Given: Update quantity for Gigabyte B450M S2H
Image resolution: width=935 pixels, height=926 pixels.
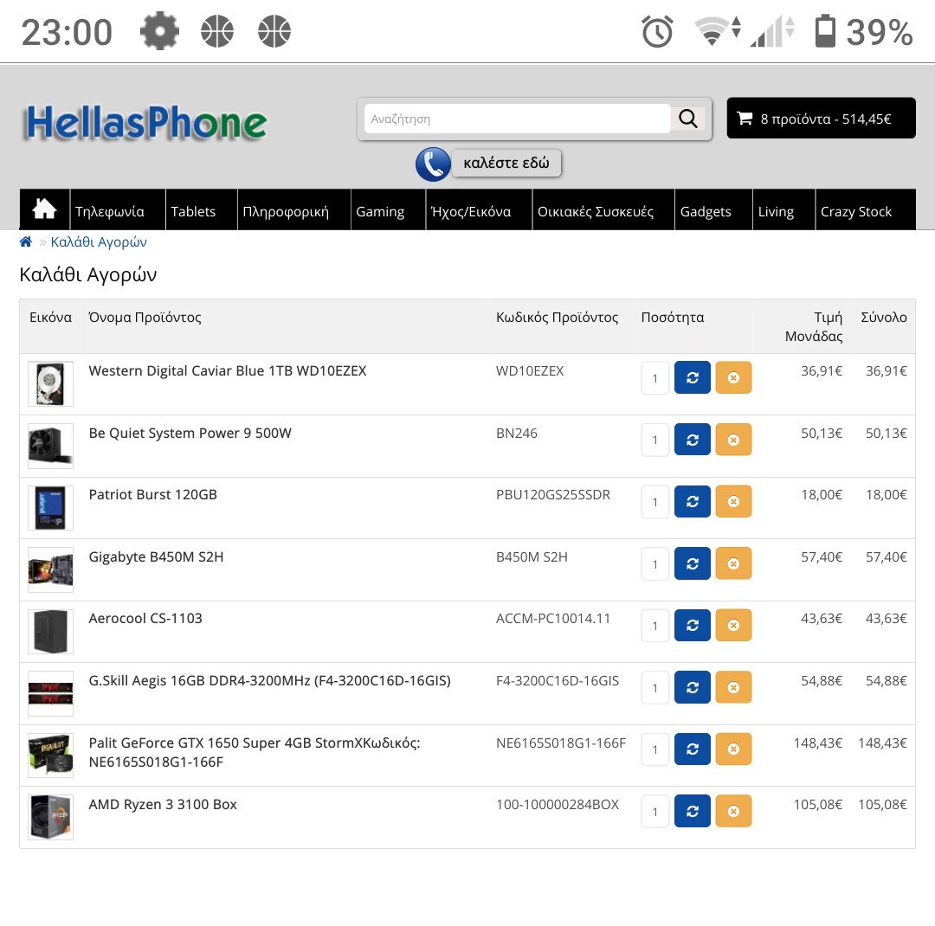Looking at the screenshot, I should point(693,563).
